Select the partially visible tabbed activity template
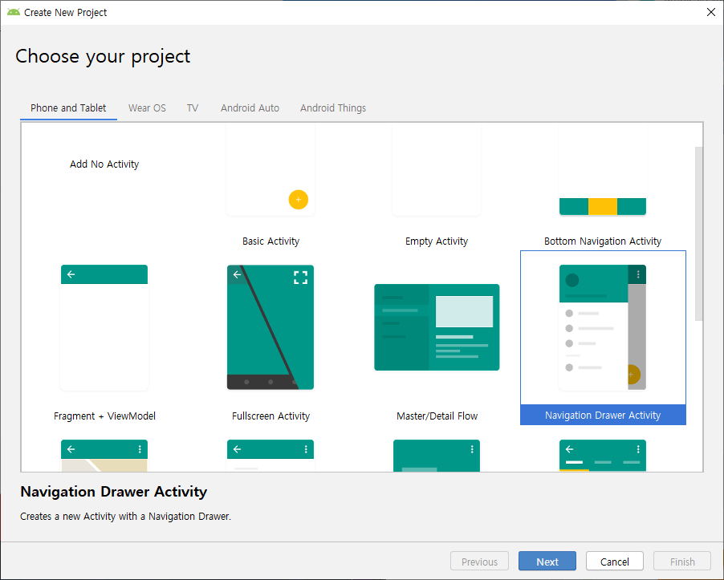724x580 pixels. coord(603,456)
